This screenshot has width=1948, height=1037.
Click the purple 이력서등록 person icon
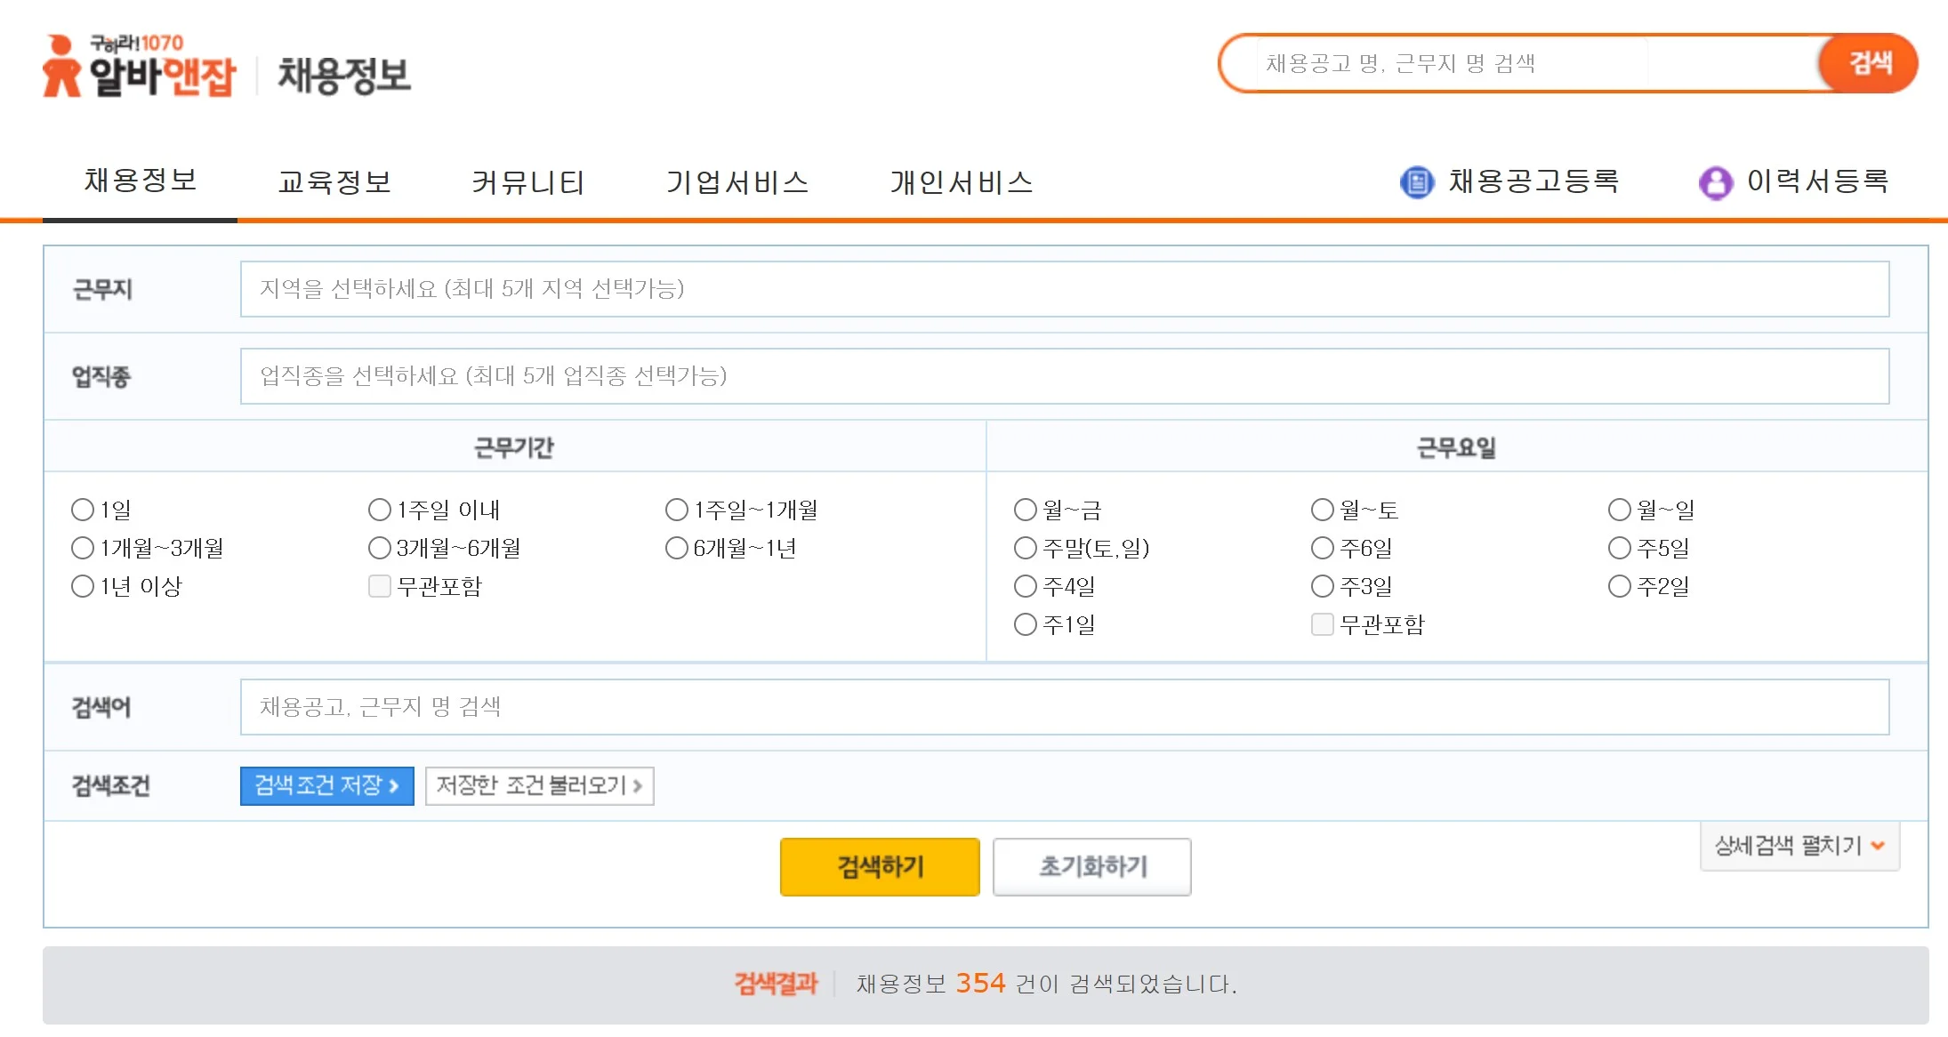coord(1715,183)
